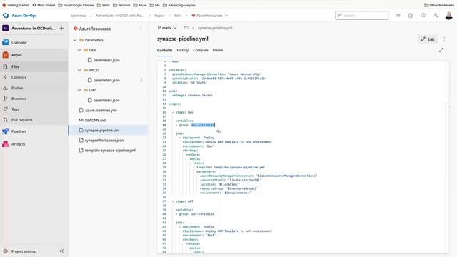Open the Work bookmarks folder
Viewport: 457px width, 257px height.
tap(104, 5)
